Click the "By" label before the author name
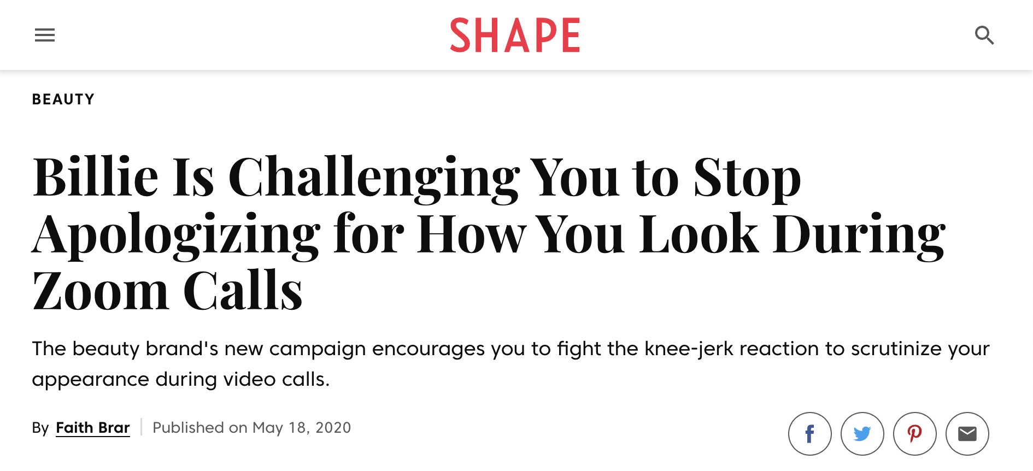 coord(40,427)
